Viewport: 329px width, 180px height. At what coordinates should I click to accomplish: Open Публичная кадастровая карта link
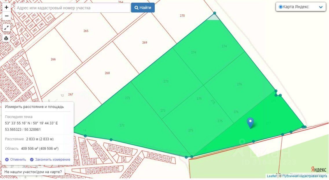pyautogui.click(x=305, y=176)
